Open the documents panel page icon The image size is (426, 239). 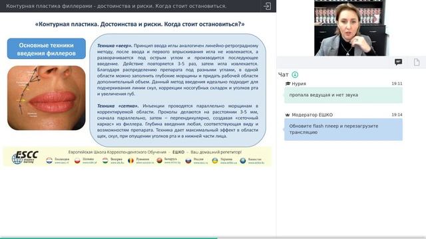pos(417,62)
